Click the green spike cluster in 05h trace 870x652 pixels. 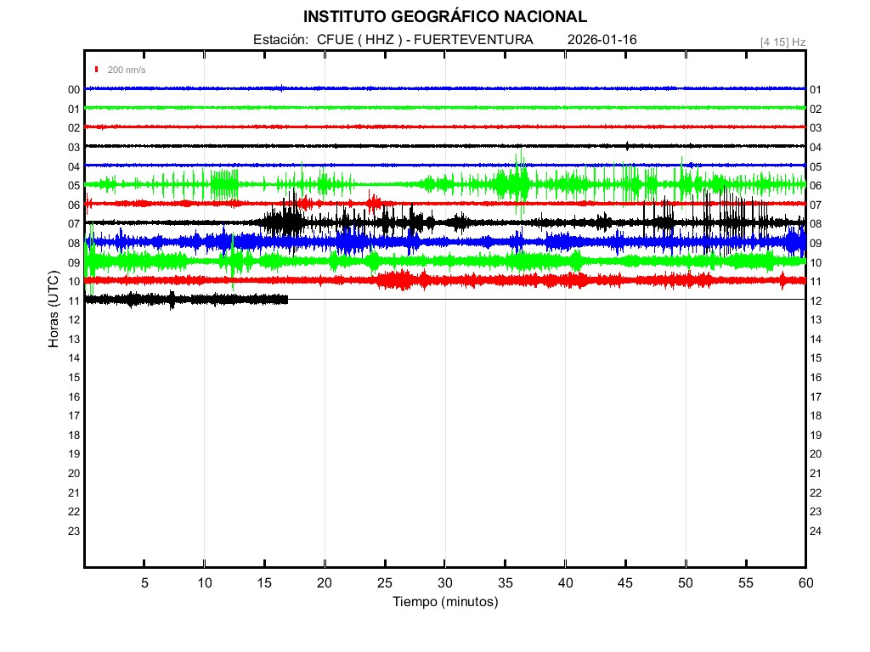click(224, 183)
